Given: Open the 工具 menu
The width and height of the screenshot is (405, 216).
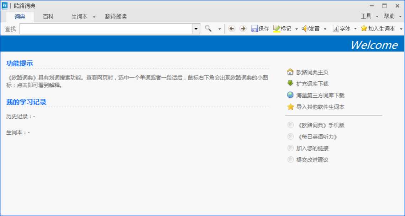Looking at the screenshot, I should 366,16.
